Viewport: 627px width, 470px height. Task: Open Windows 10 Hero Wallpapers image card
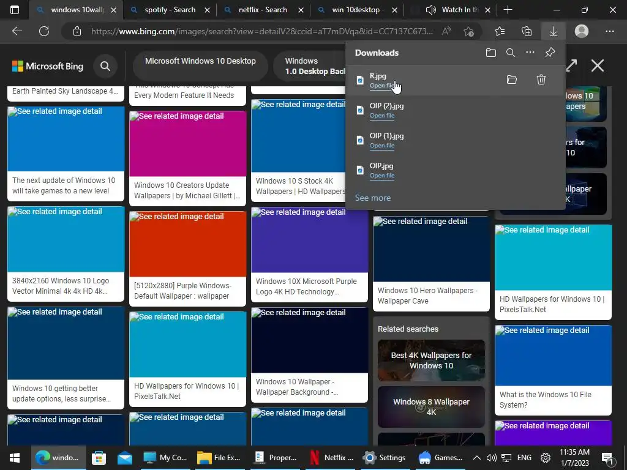click(x=431, y=264)
